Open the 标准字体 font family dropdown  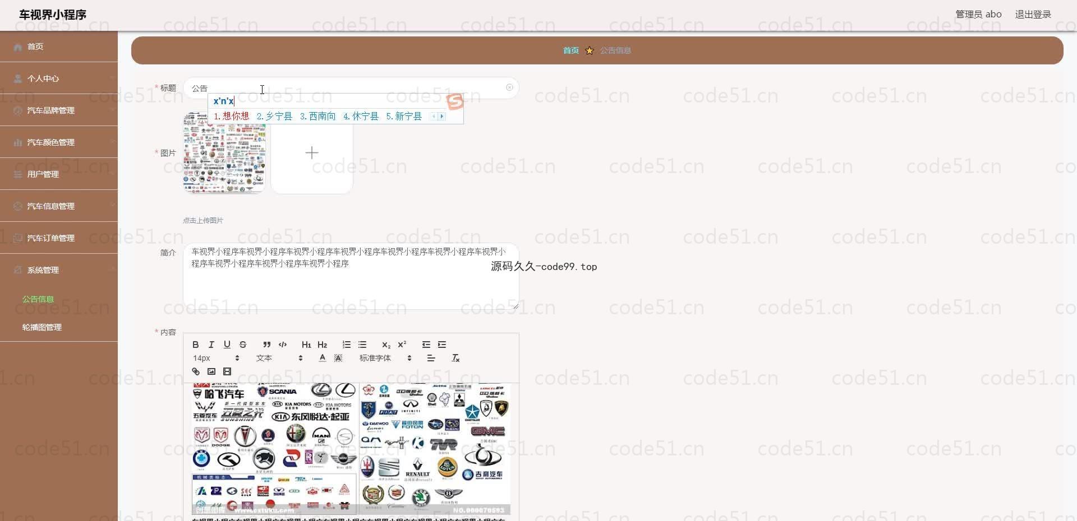[385, 358]
